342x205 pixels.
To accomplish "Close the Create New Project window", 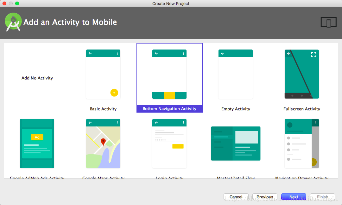I will [x=4, y=3].
